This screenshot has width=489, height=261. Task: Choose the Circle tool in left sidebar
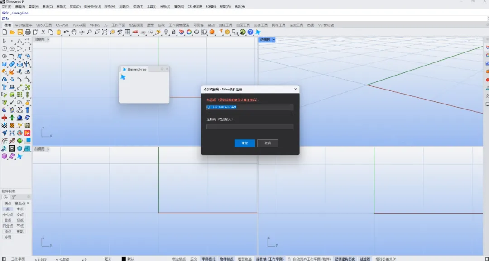(x=5, y=48)
